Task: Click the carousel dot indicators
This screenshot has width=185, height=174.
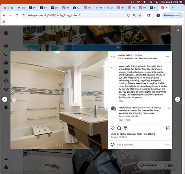Action: coord(59,146)
